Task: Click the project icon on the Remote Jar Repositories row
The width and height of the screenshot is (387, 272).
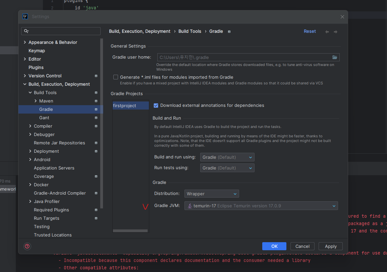Action: coord(96,143)
